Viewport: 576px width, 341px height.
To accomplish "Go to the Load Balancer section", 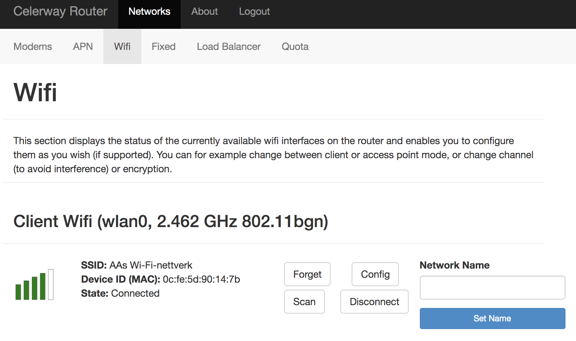I will pyautogui.click(x=228, y=46).
